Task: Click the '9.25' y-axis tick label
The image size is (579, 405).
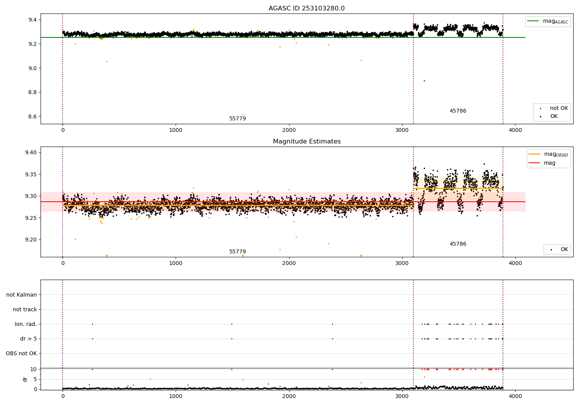Action: tap(31, 218)
